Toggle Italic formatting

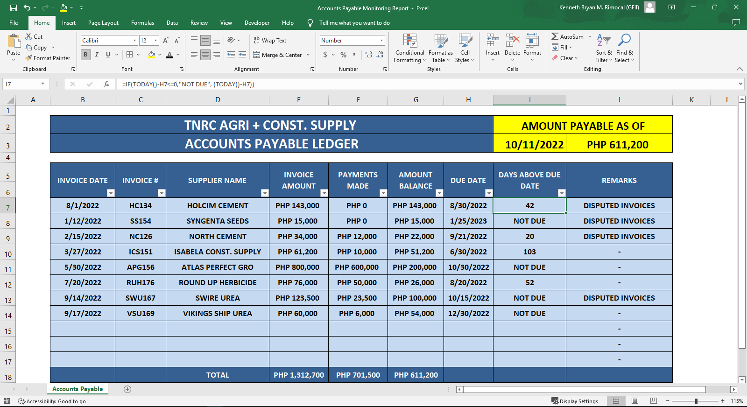click(97, 55)
